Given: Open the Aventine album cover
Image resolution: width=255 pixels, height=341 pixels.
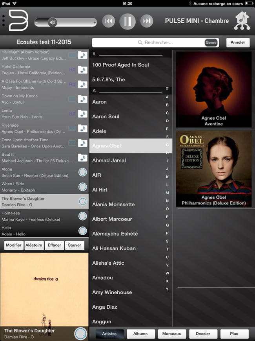Looking at the screenshot, I should (214, 89).
